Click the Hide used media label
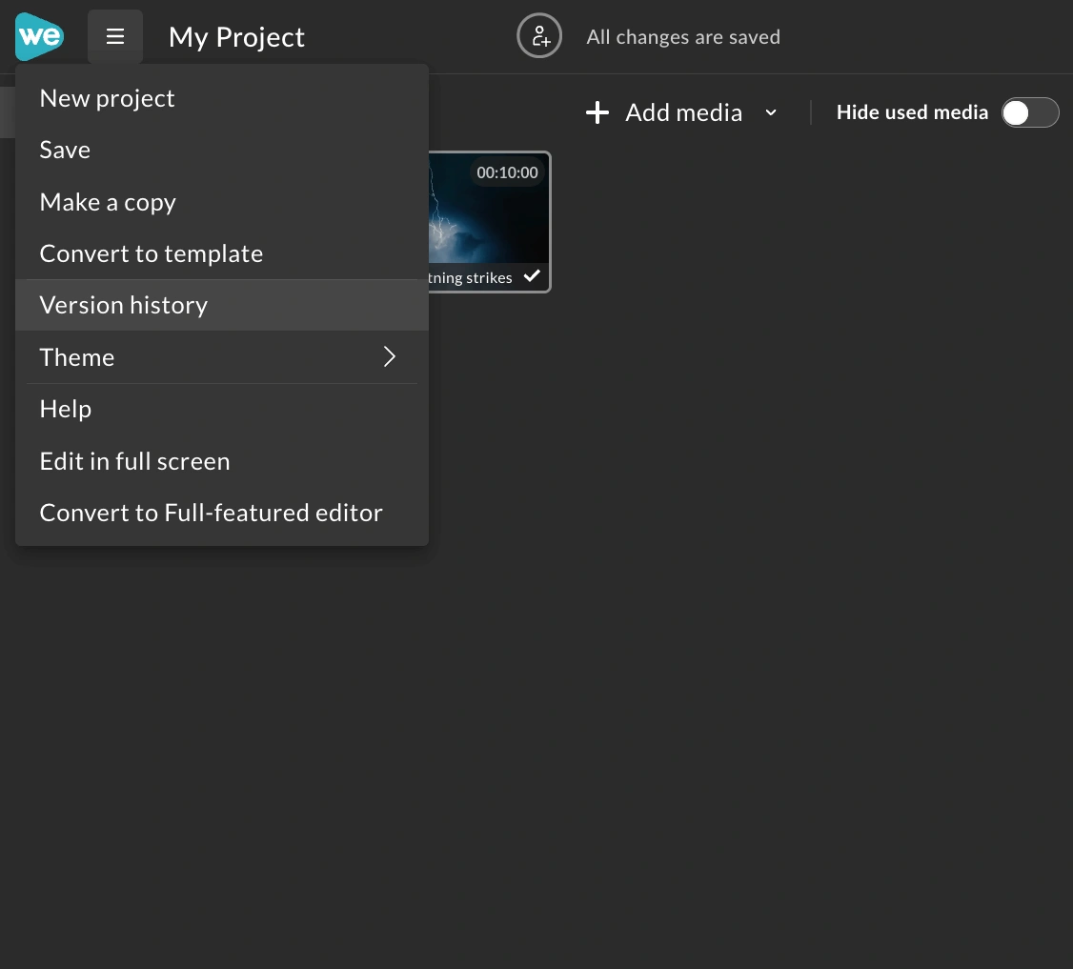Image resolution: width=1073 pixels, height=969 pixels. pyautogui.click(x=912, y=112)
